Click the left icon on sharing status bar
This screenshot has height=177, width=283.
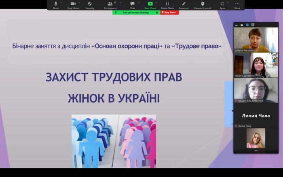pos(116,13)
